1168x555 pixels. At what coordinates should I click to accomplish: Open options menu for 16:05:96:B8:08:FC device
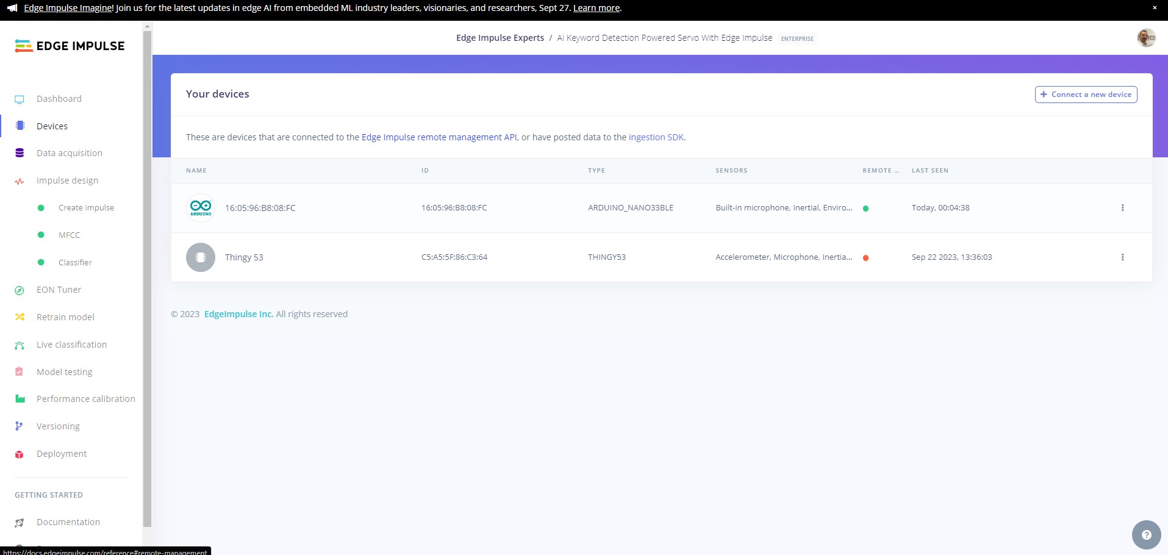(1122, 208)
